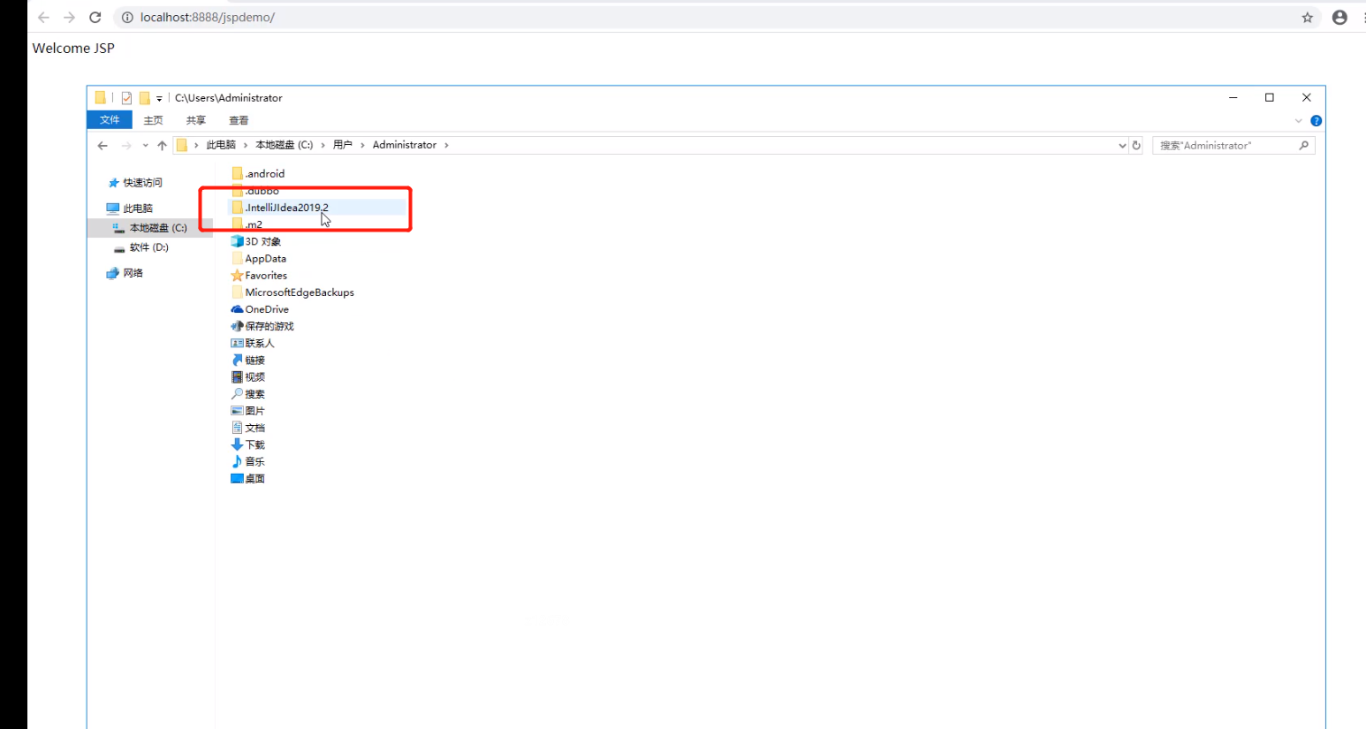1366x729 pixels.
Task: Open the browser profile avatar
Action: 1339,18
